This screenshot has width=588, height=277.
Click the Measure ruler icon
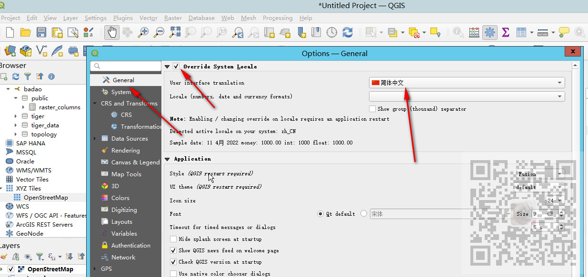pos(542,32)
